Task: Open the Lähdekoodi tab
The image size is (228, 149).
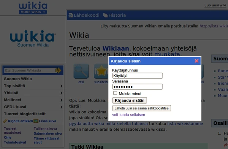Action: pyautogui.click(x=86, y=15)
